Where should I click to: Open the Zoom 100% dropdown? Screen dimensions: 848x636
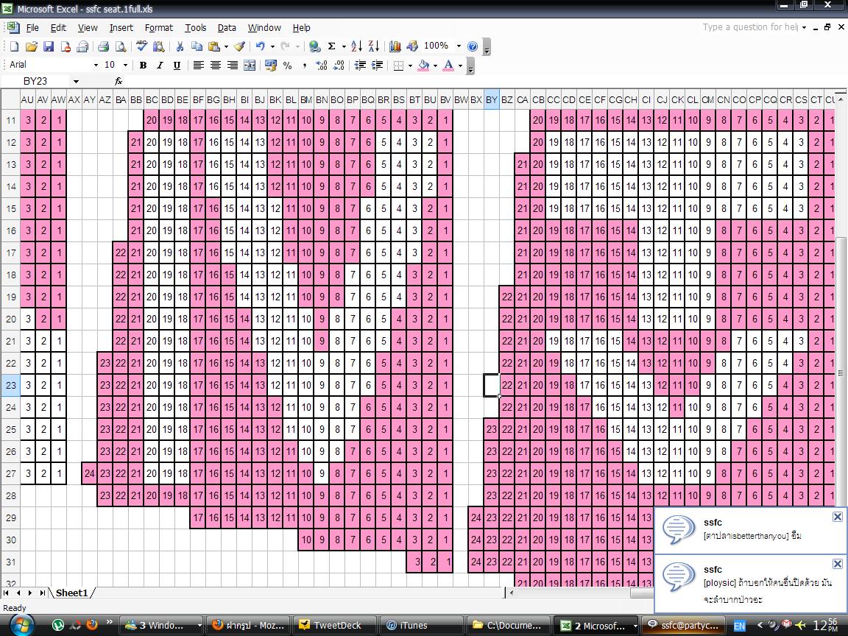click(459, 46)
